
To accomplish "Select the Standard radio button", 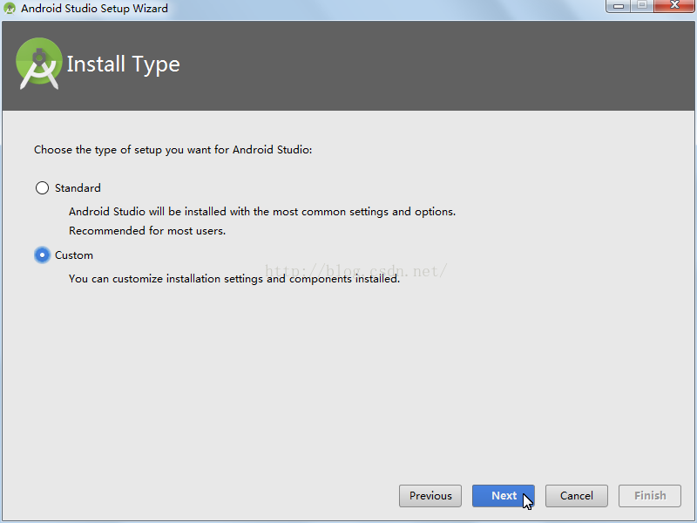I will point(42,188).
